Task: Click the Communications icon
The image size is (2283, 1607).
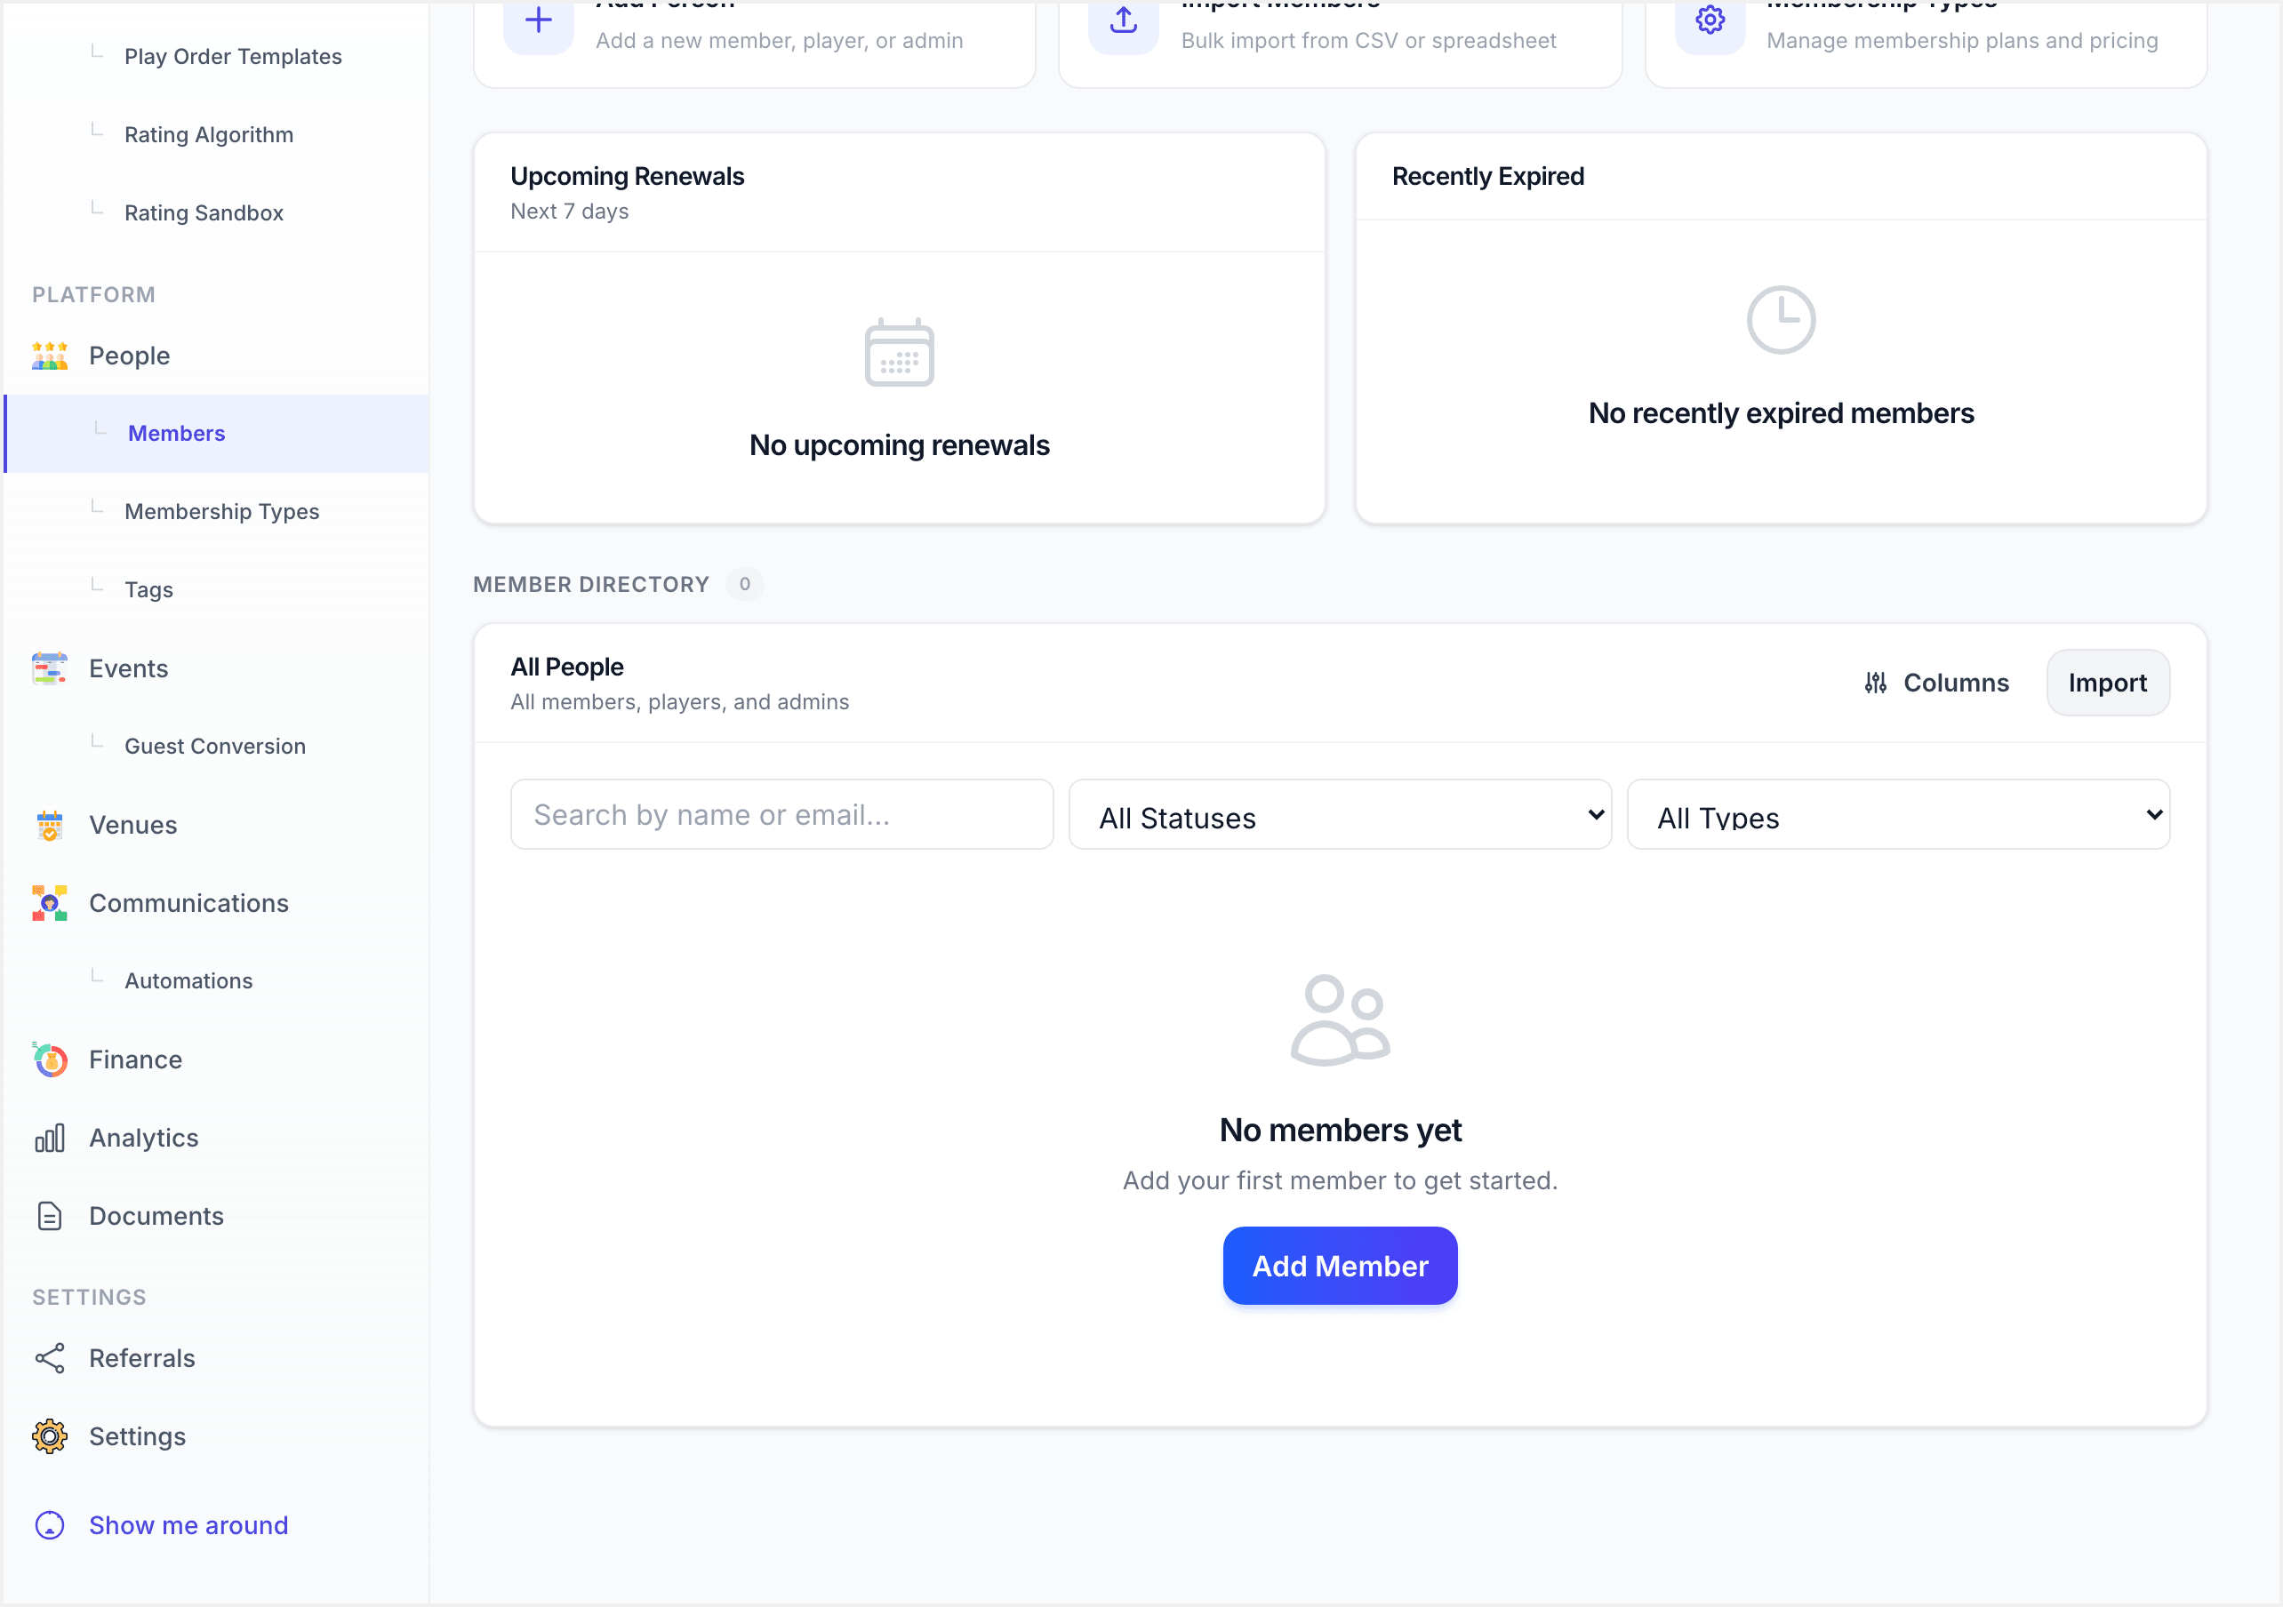Action: point(49,903)
